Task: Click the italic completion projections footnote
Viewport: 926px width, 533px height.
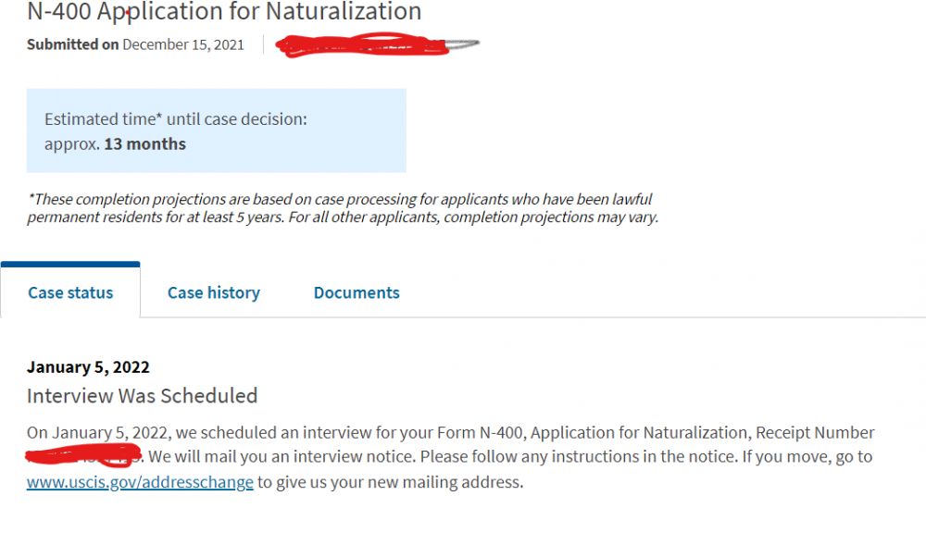Action: (341, 208)
